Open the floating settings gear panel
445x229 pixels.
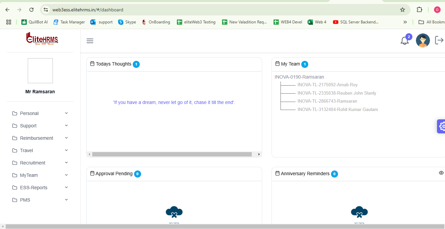tap(442, 126)
